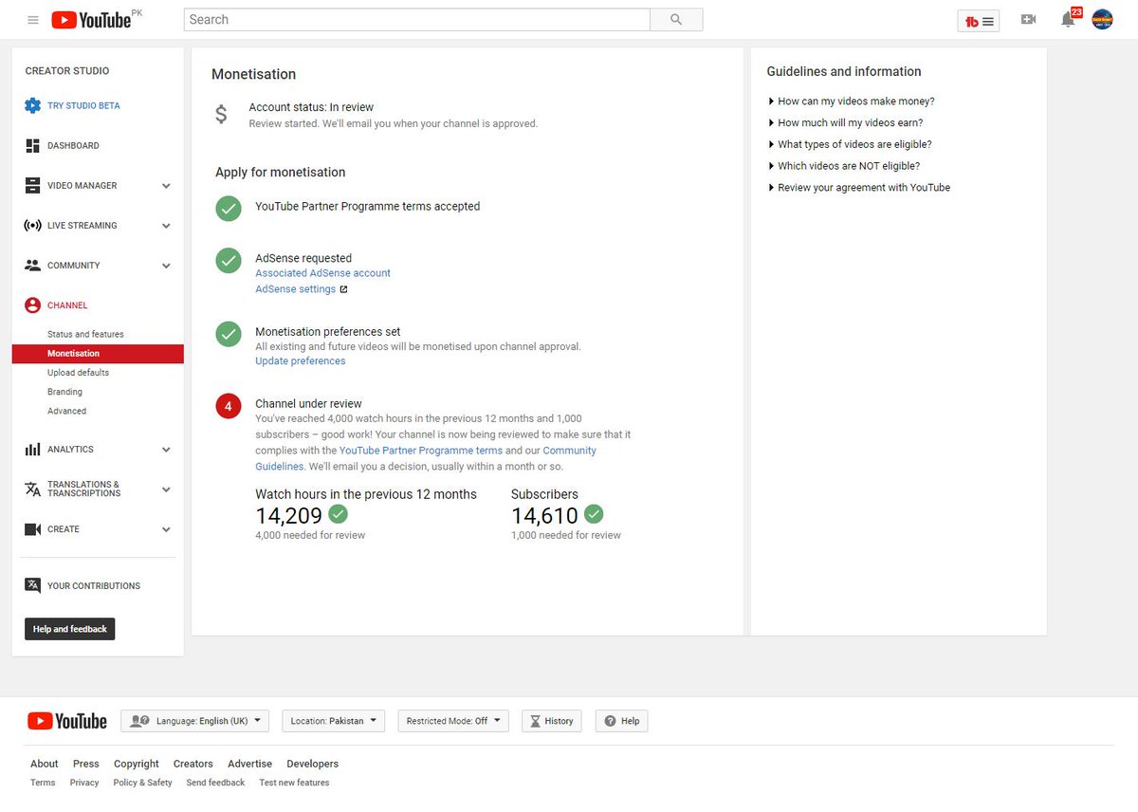Expand 'What types of videos are eligible?'

[x=850, y=145]
